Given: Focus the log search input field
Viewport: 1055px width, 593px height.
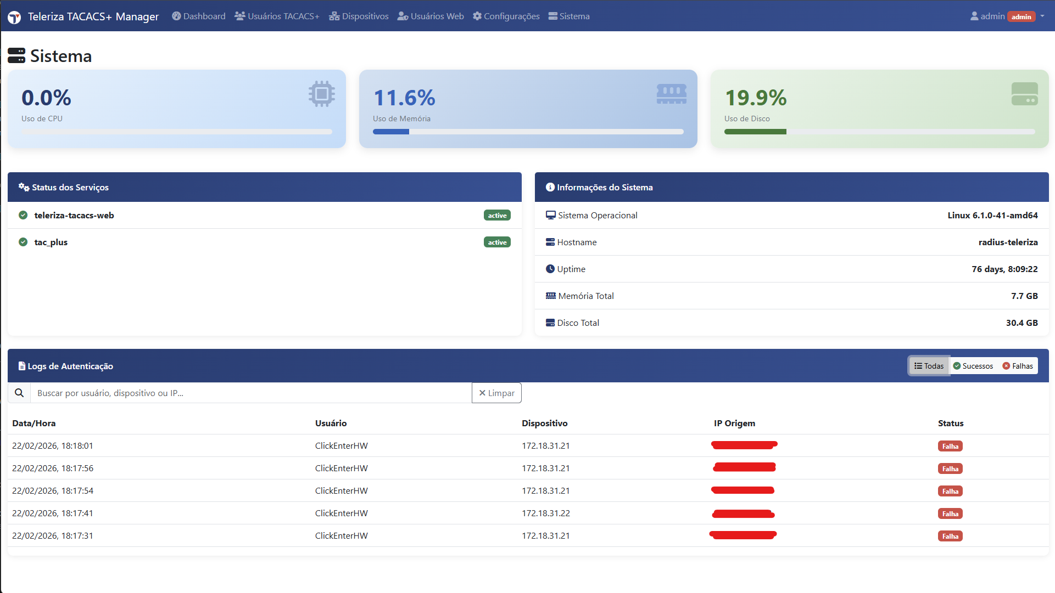Looking at the screenshot, I should [250, 393].
